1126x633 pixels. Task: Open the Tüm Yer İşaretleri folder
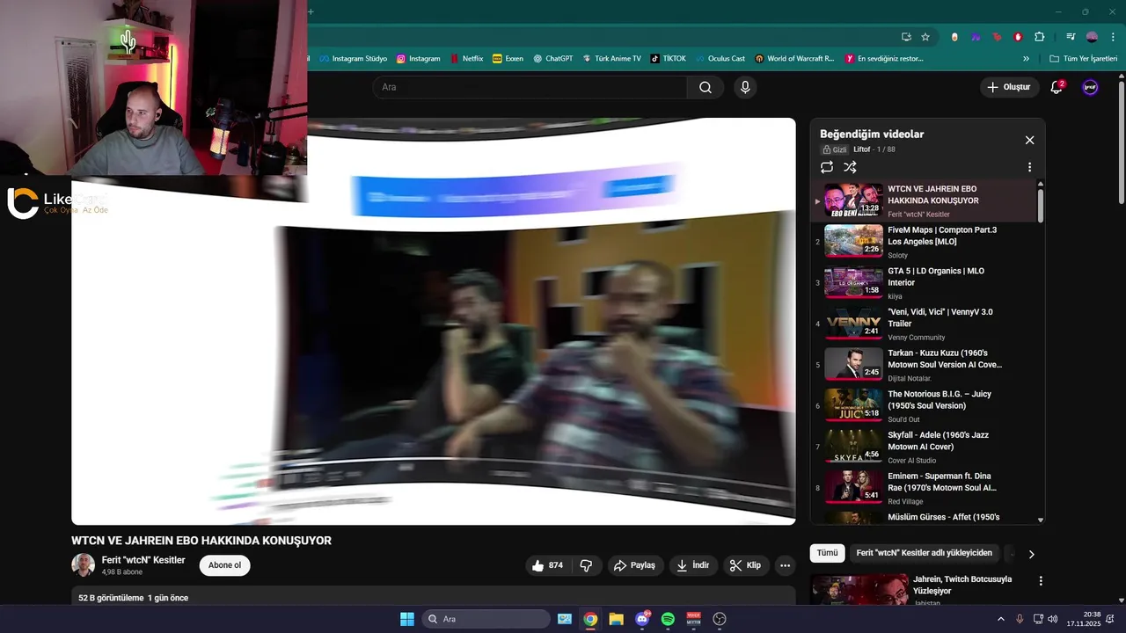(x=1083, y=59)
